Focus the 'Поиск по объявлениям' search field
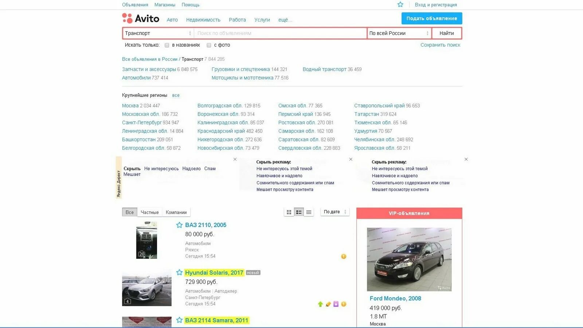The image size is (583, 328). click(280, 33)
